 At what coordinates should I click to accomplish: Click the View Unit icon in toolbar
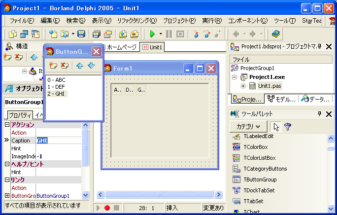(13, 34)
